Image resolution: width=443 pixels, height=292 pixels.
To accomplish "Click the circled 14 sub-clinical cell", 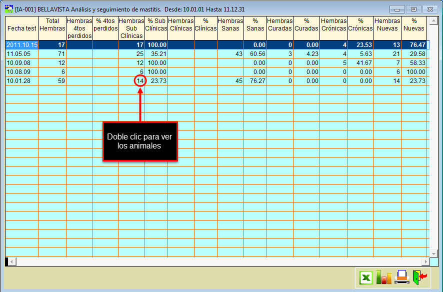I will point(140,81).
